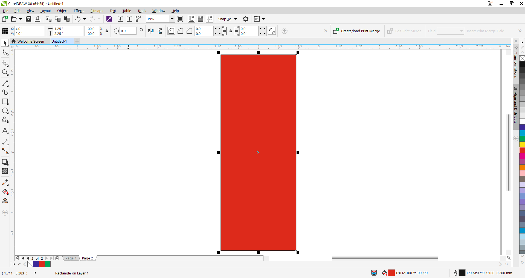
Task: Select the Drop Shadow tool
Action: (x=5, y=162)
